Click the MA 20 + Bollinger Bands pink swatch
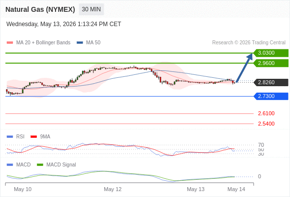 click(10, 43)
